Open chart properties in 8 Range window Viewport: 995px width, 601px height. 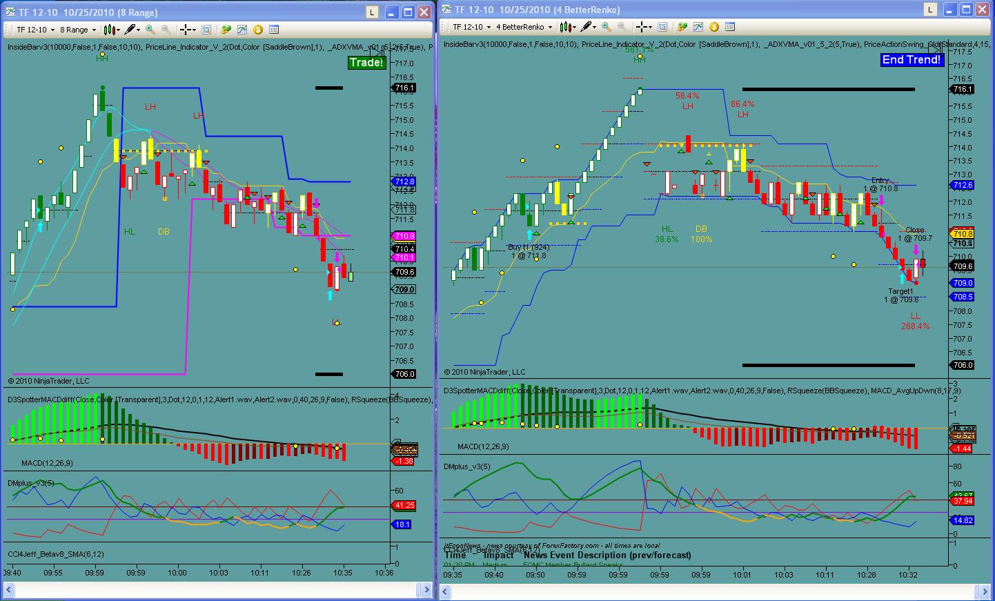(274, 30)
